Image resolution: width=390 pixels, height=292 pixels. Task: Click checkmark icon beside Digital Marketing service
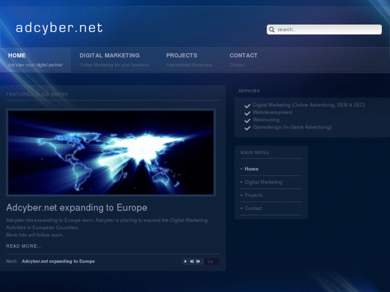coord(247,106)
